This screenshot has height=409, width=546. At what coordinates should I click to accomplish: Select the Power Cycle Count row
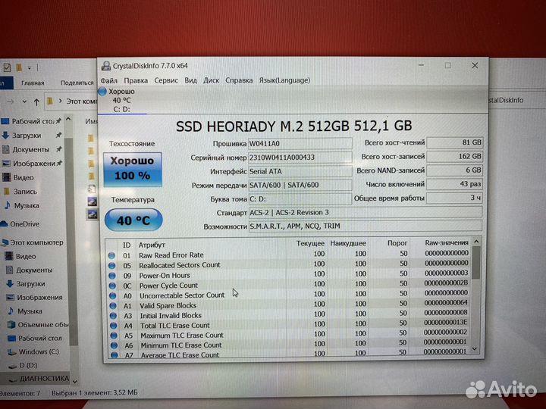pyautogui.click(x=289, y=285)
